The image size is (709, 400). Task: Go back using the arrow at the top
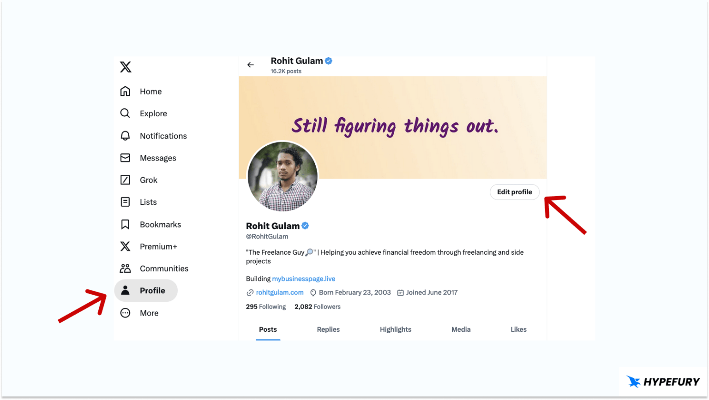pos(250,65)
